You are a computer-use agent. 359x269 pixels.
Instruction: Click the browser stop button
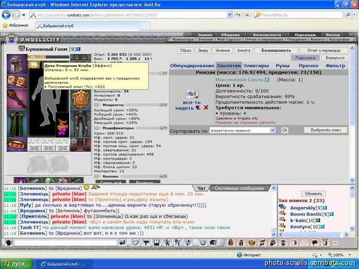pyautogui.click(x=247, y=15)
